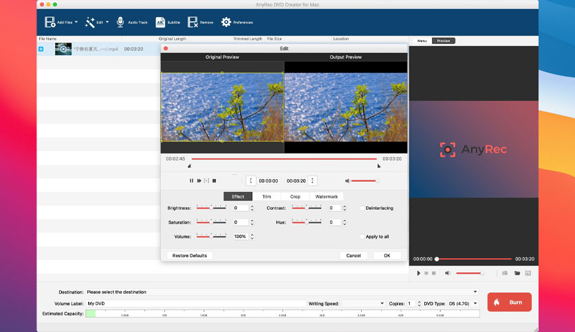Set trim end with right bracket button

pyautogui.click(x=312, y=180)
